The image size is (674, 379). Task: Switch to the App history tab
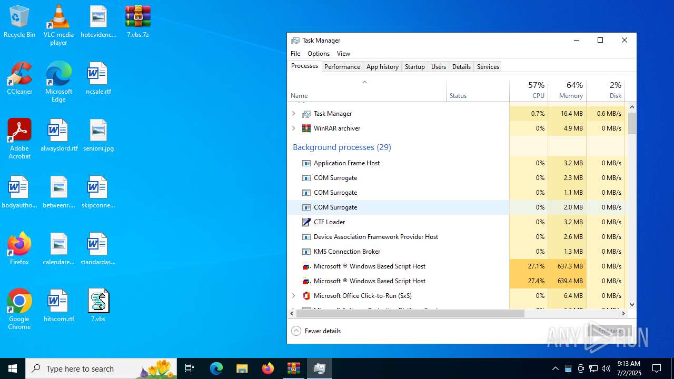[x=382, y=67]
